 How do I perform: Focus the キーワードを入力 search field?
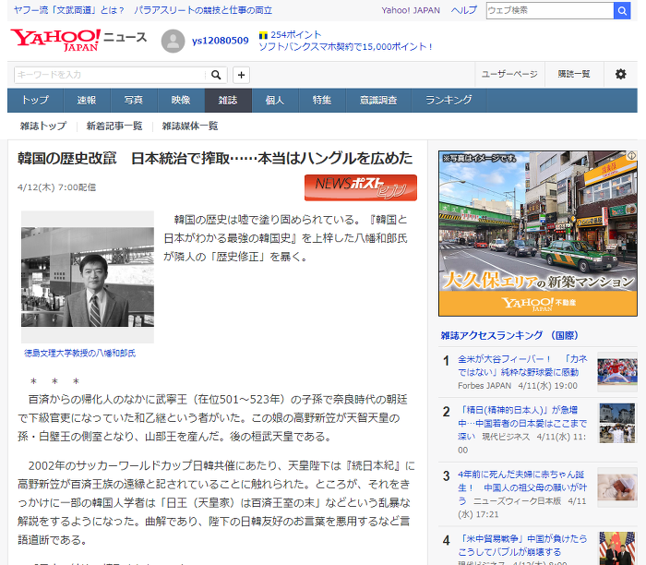click(111, 75)
